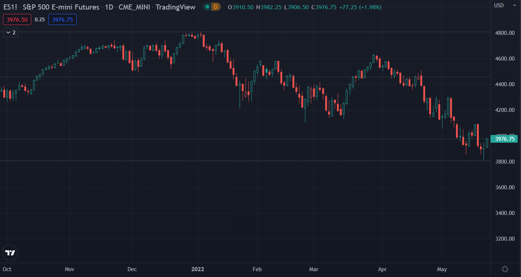The width and height of the screenshot is (521, 277).
Task: Click the orange delayed data D badge
Action: pos(216,7)
